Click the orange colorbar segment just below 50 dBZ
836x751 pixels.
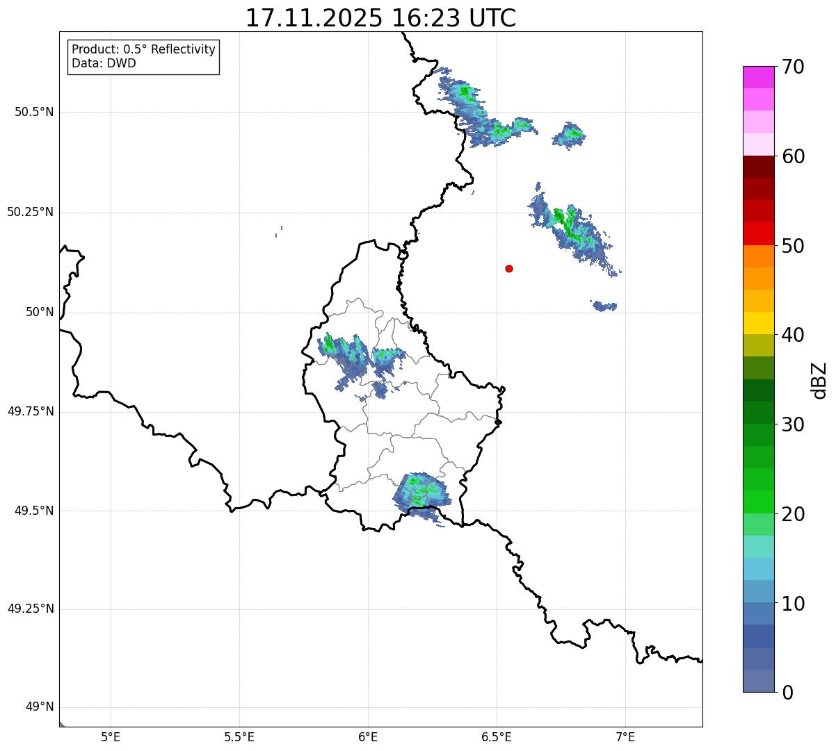762,256
